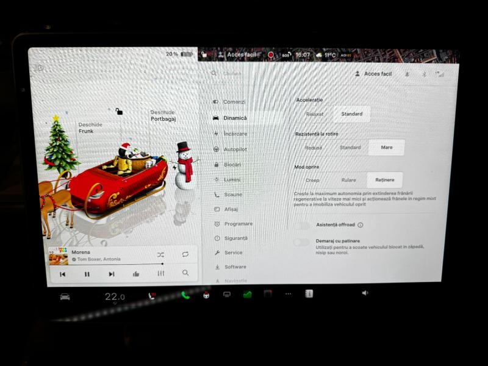This screenshot has width=488, height=366.
Task: Set acceleration to Relaxat
Action: pyautogui.click(x=315, y=114)
